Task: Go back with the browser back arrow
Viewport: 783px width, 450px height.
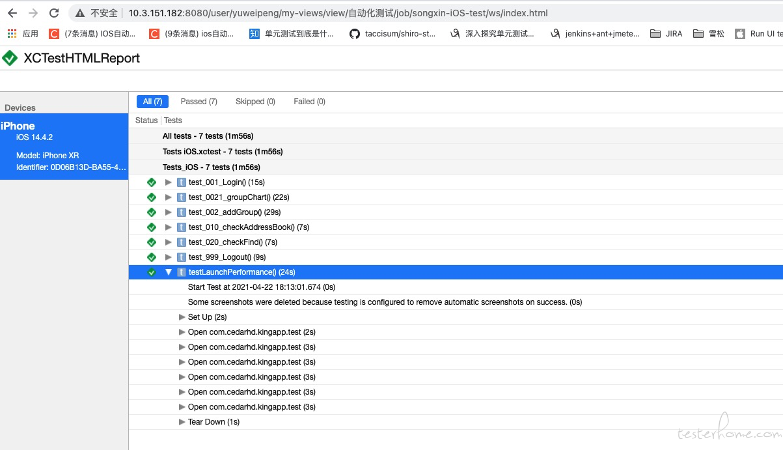Action: (12, 13)
